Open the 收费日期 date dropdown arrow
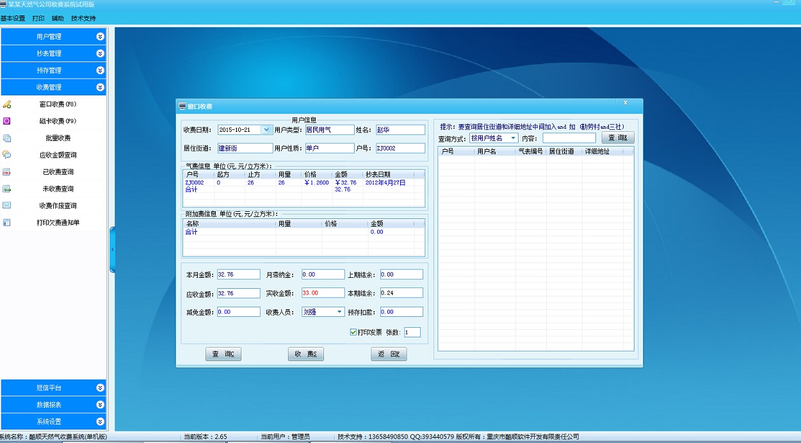This screenshot has width=801, height=443. pos(266,129)
